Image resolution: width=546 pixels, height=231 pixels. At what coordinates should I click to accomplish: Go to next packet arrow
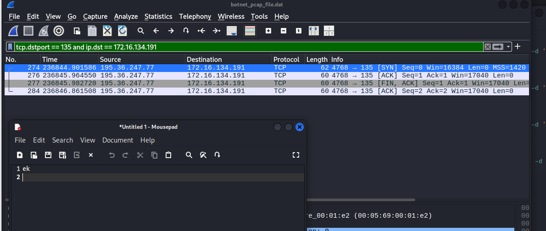tap(171, 31)
